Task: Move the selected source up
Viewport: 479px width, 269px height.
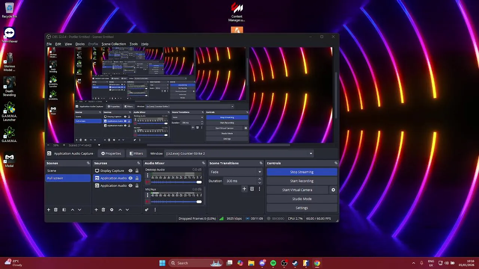Action: (120, 210)
